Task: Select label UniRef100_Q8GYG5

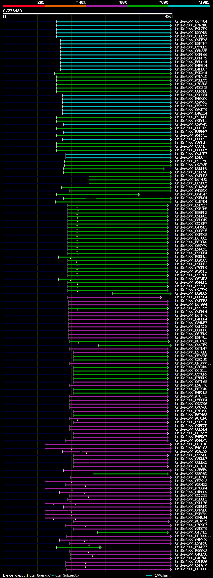Action: click(x=191, y=474)
